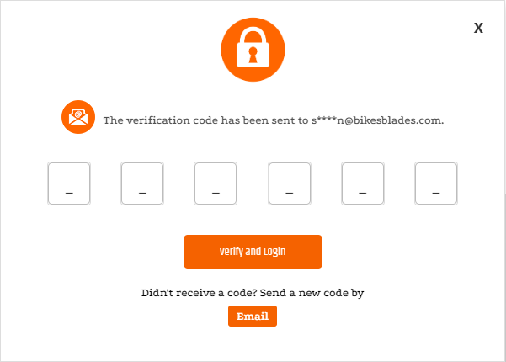Click the underscore placeholder in the last box
This screenshot has height=362, width=506.
pos(436,193)
